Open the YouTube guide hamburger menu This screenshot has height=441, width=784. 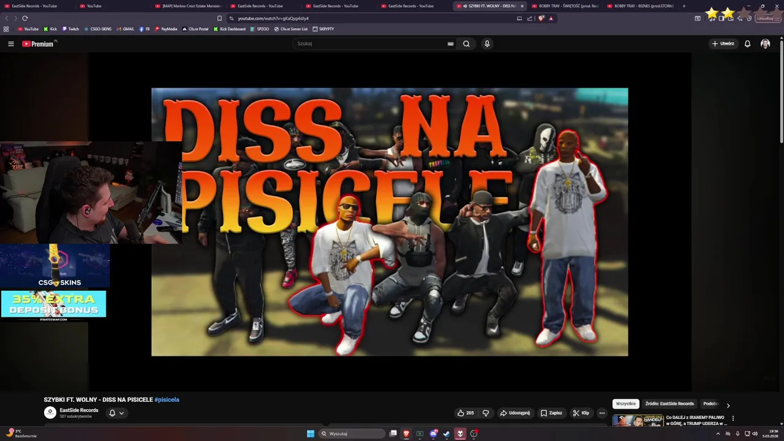[11, 43]
